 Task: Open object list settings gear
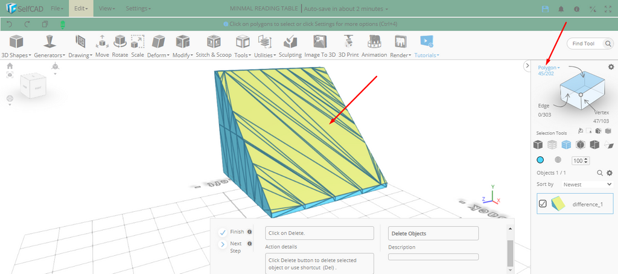point(610,173)
